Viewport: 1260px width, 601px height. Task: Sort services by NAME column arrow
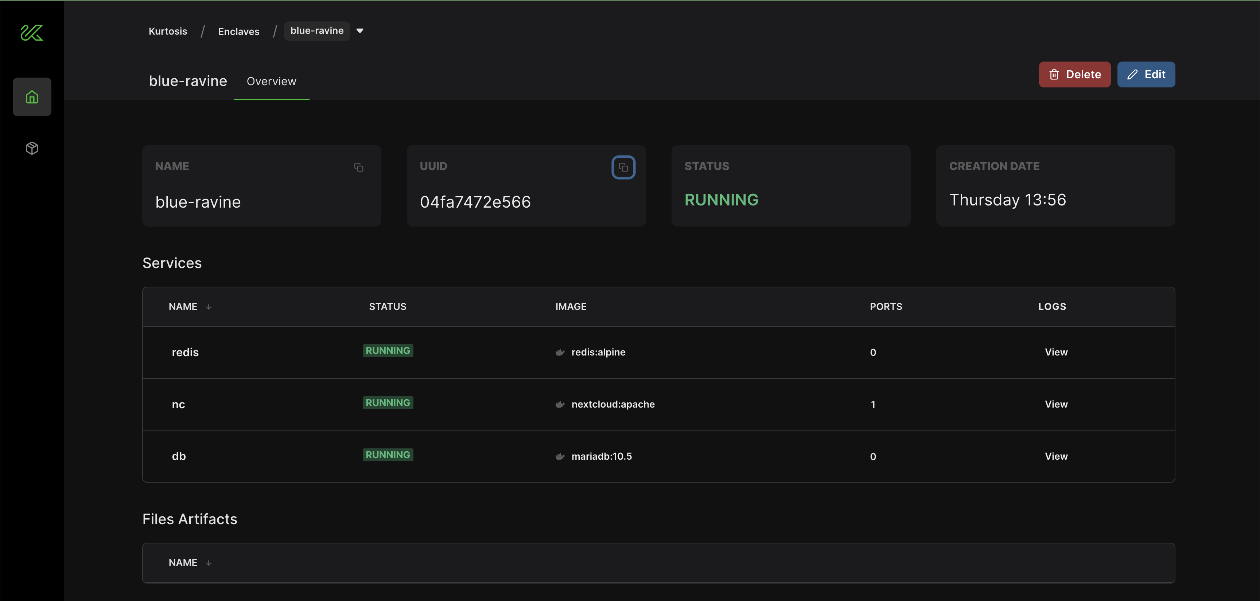(209, 307)
